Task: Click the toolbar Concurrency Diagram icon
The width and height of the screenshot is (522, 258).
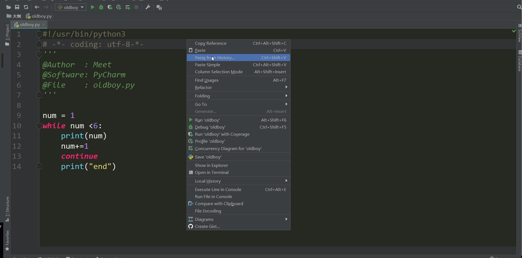Action: pyautogui.click(x=128, y=7)
